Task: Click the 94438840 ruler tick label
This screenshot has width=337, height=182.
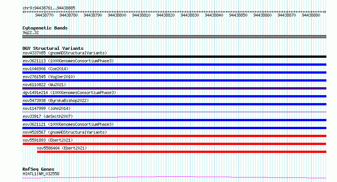Action: pyautogui.click(x=214, y=15)
